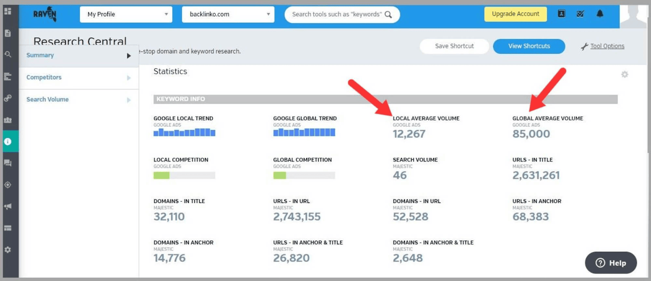The width and height of the screenshot is (651, 281).
Task: Open the dashboard grid sidebar icon
Action: (x=8, y=11)
